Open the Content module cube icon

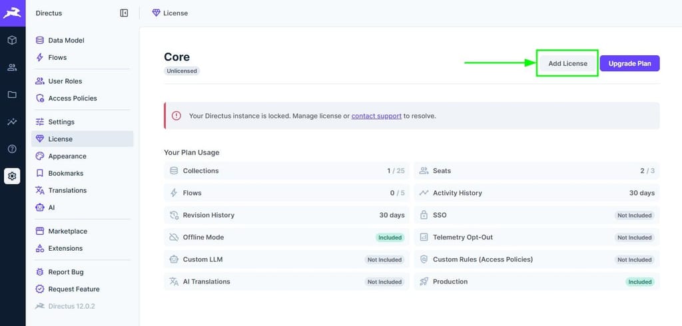(x=12, y=41)
